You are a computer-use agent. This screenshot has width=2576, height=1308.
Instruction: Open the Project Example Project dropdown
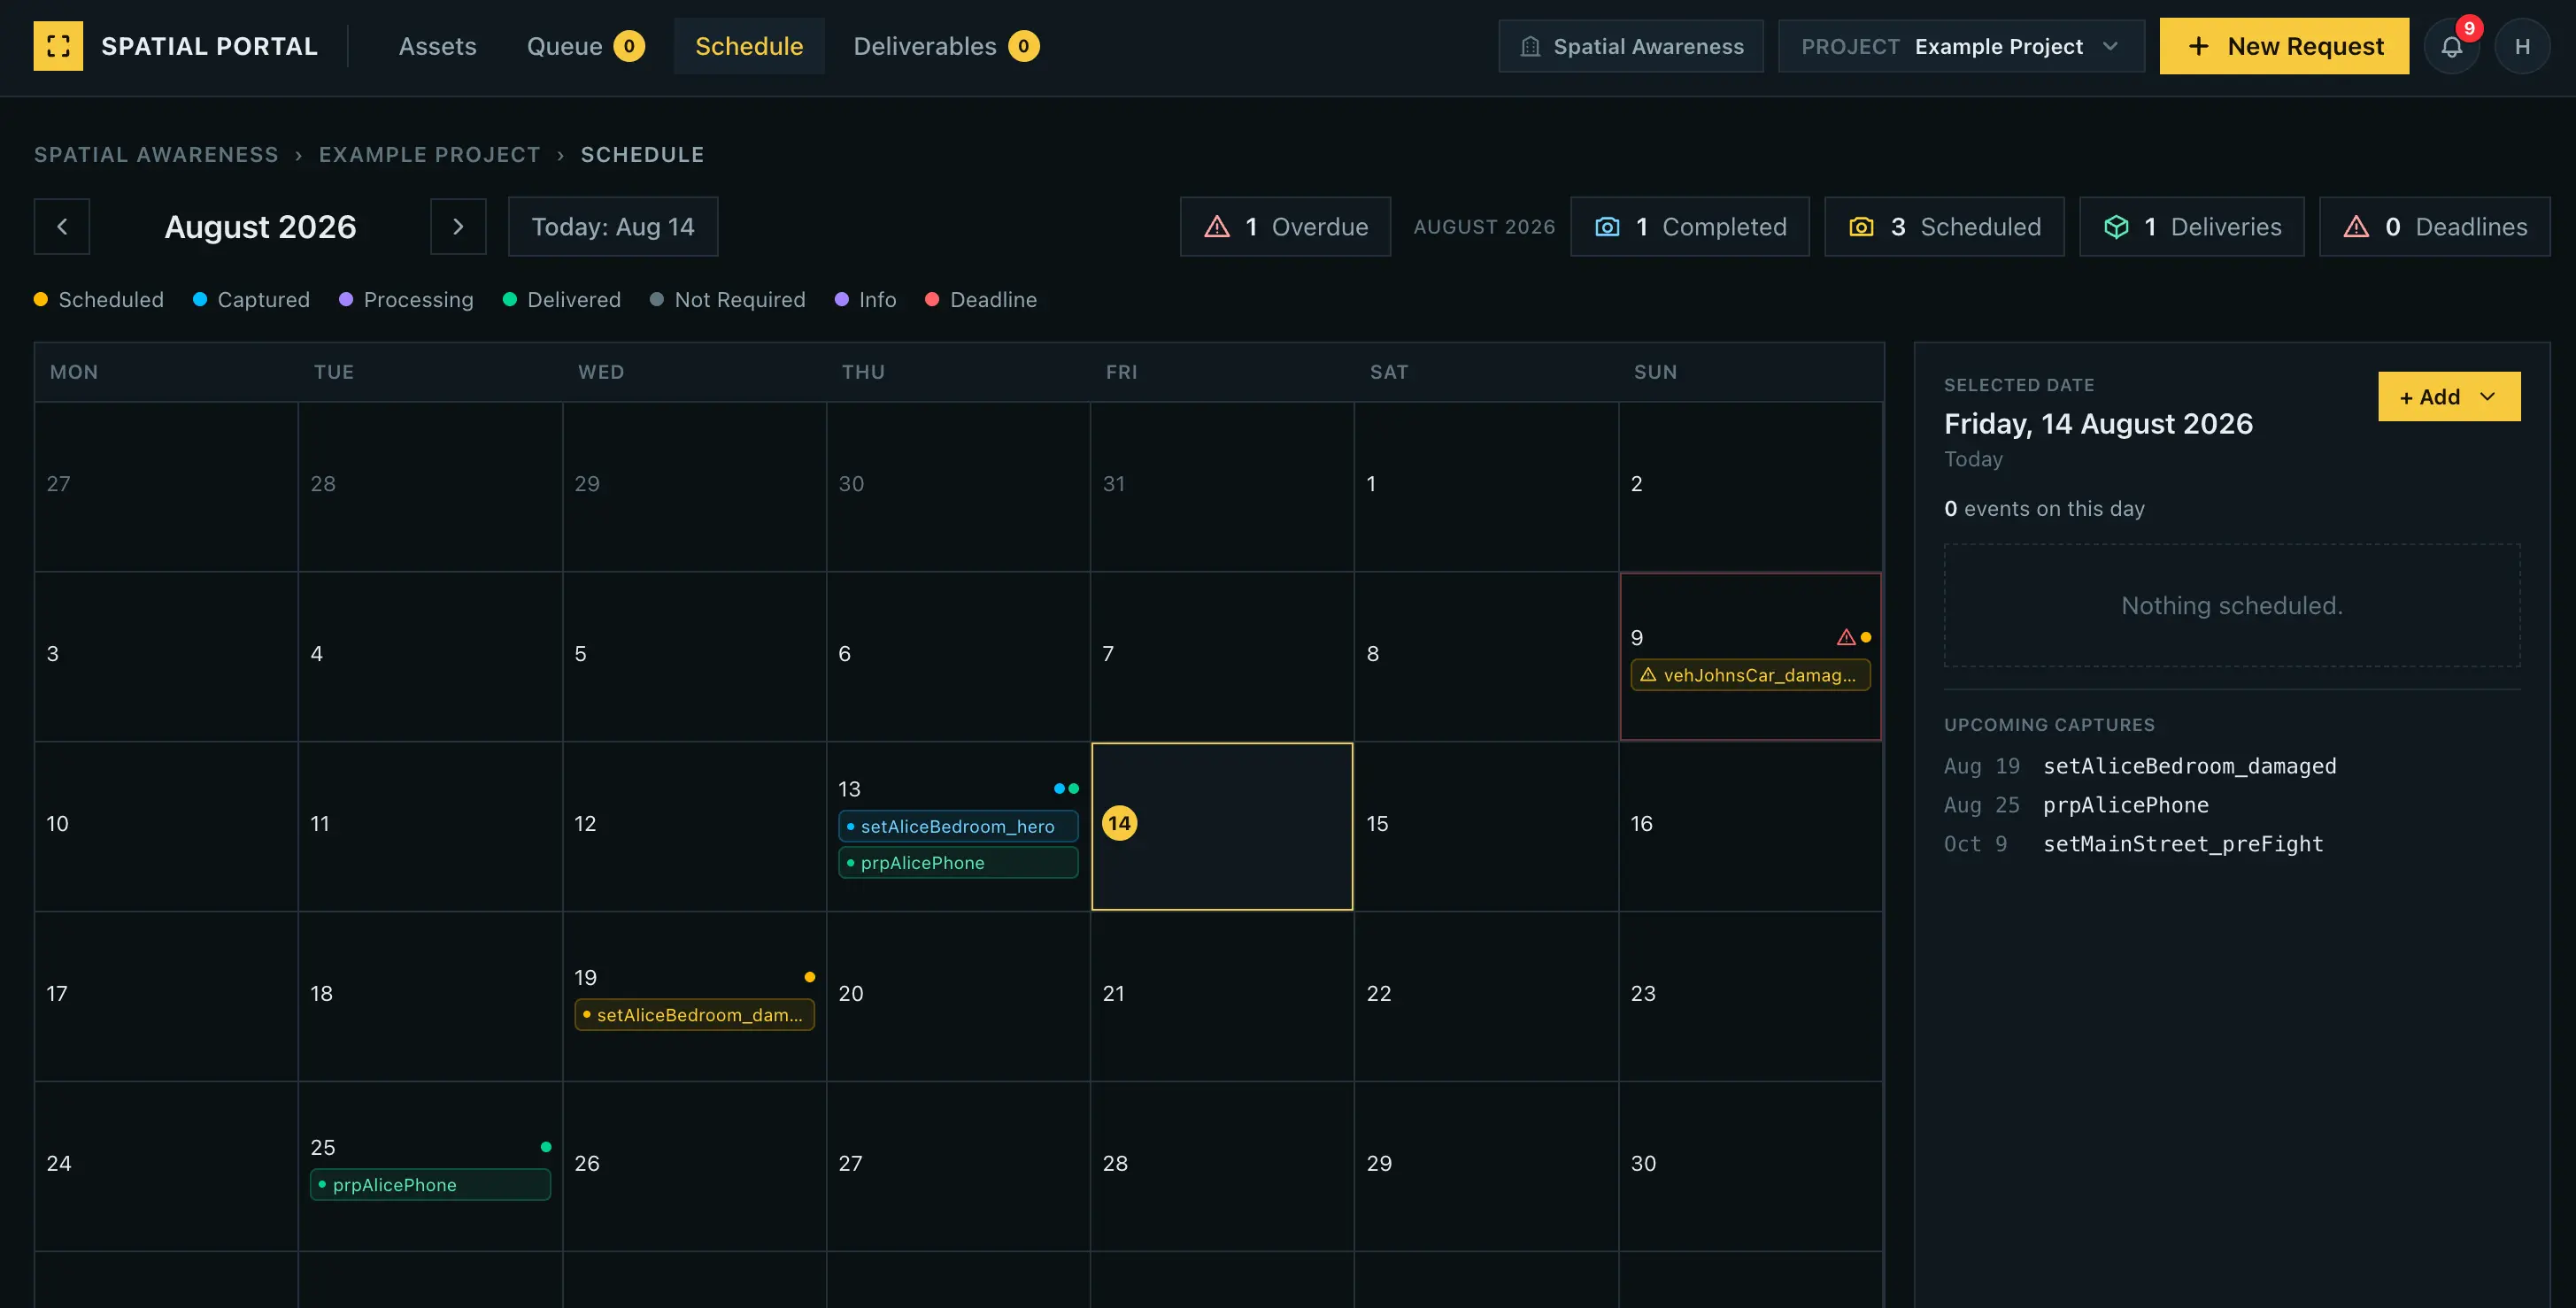pos(1961,46)
